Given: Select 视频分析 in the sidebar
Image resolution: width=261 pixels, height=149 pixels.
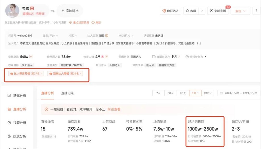Looking at the screenshot, I should pyautogui.click(x=17, y=123).
